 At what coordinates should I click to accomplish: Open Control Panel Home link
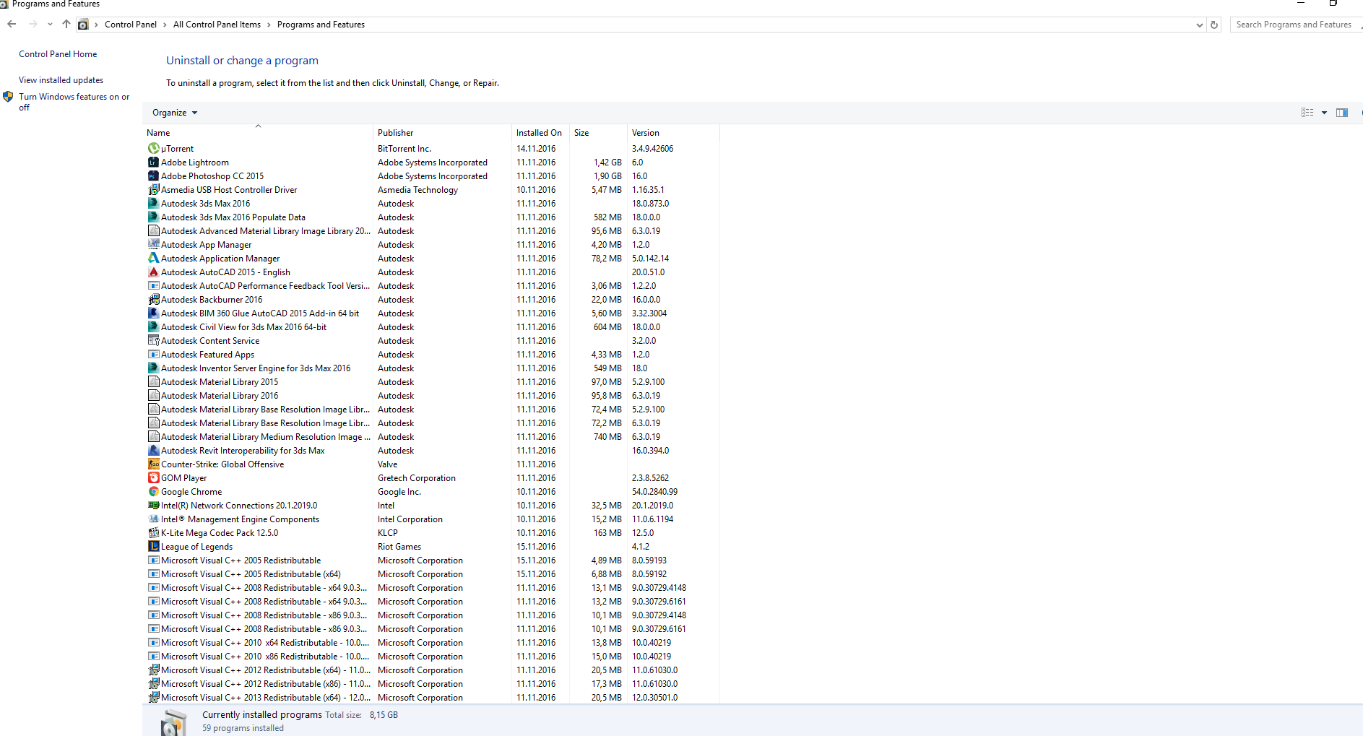click(x=58, y=54)
